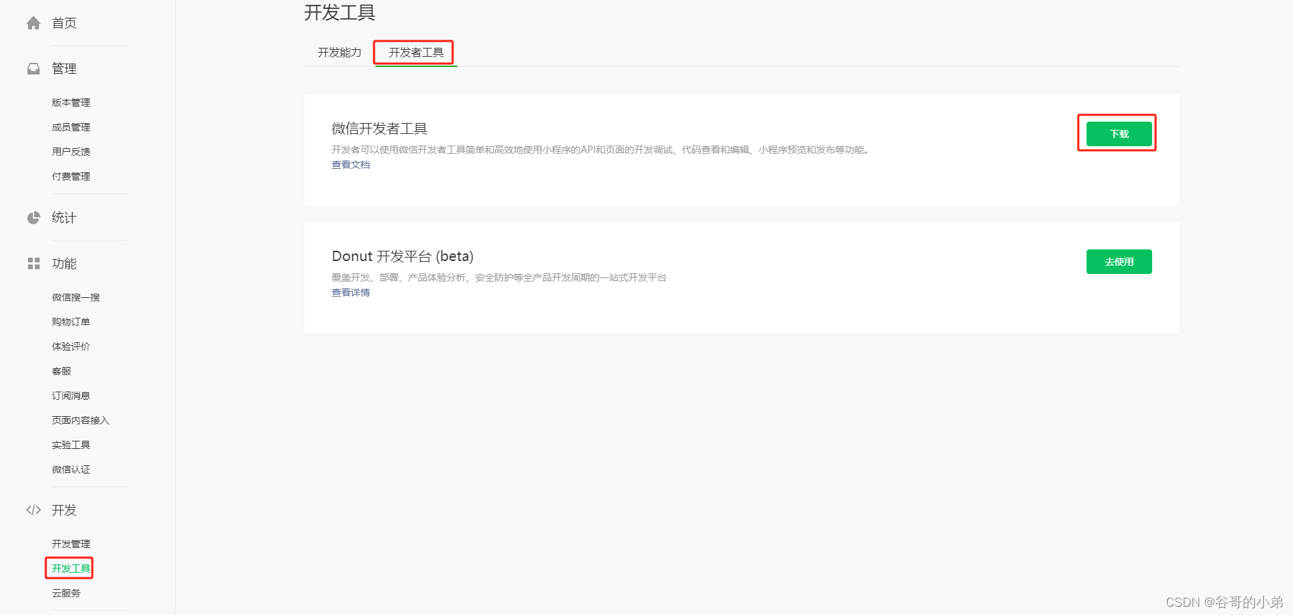Open 用户反馈 sidebar item

pyautogui.click(x=71, y=152)
